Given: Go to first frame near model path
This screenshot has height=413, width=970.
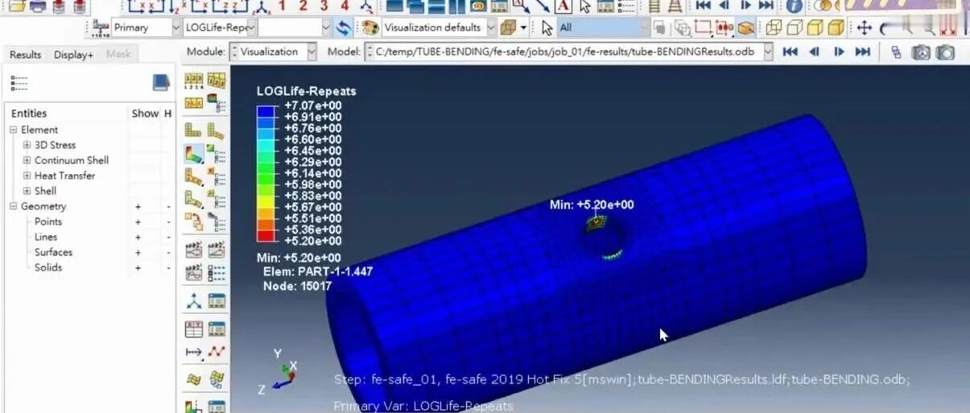Looking at the screenshot, I should [790, 52].
